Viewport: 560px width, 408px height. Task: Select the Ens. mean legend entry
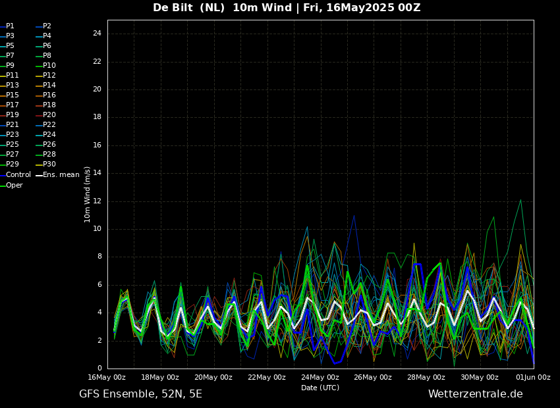click(61, 175)
